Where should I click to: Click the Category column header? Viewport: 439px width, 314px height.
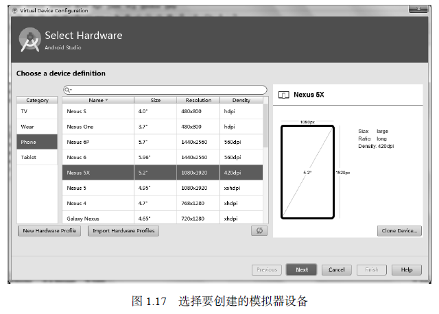[37, 100]
